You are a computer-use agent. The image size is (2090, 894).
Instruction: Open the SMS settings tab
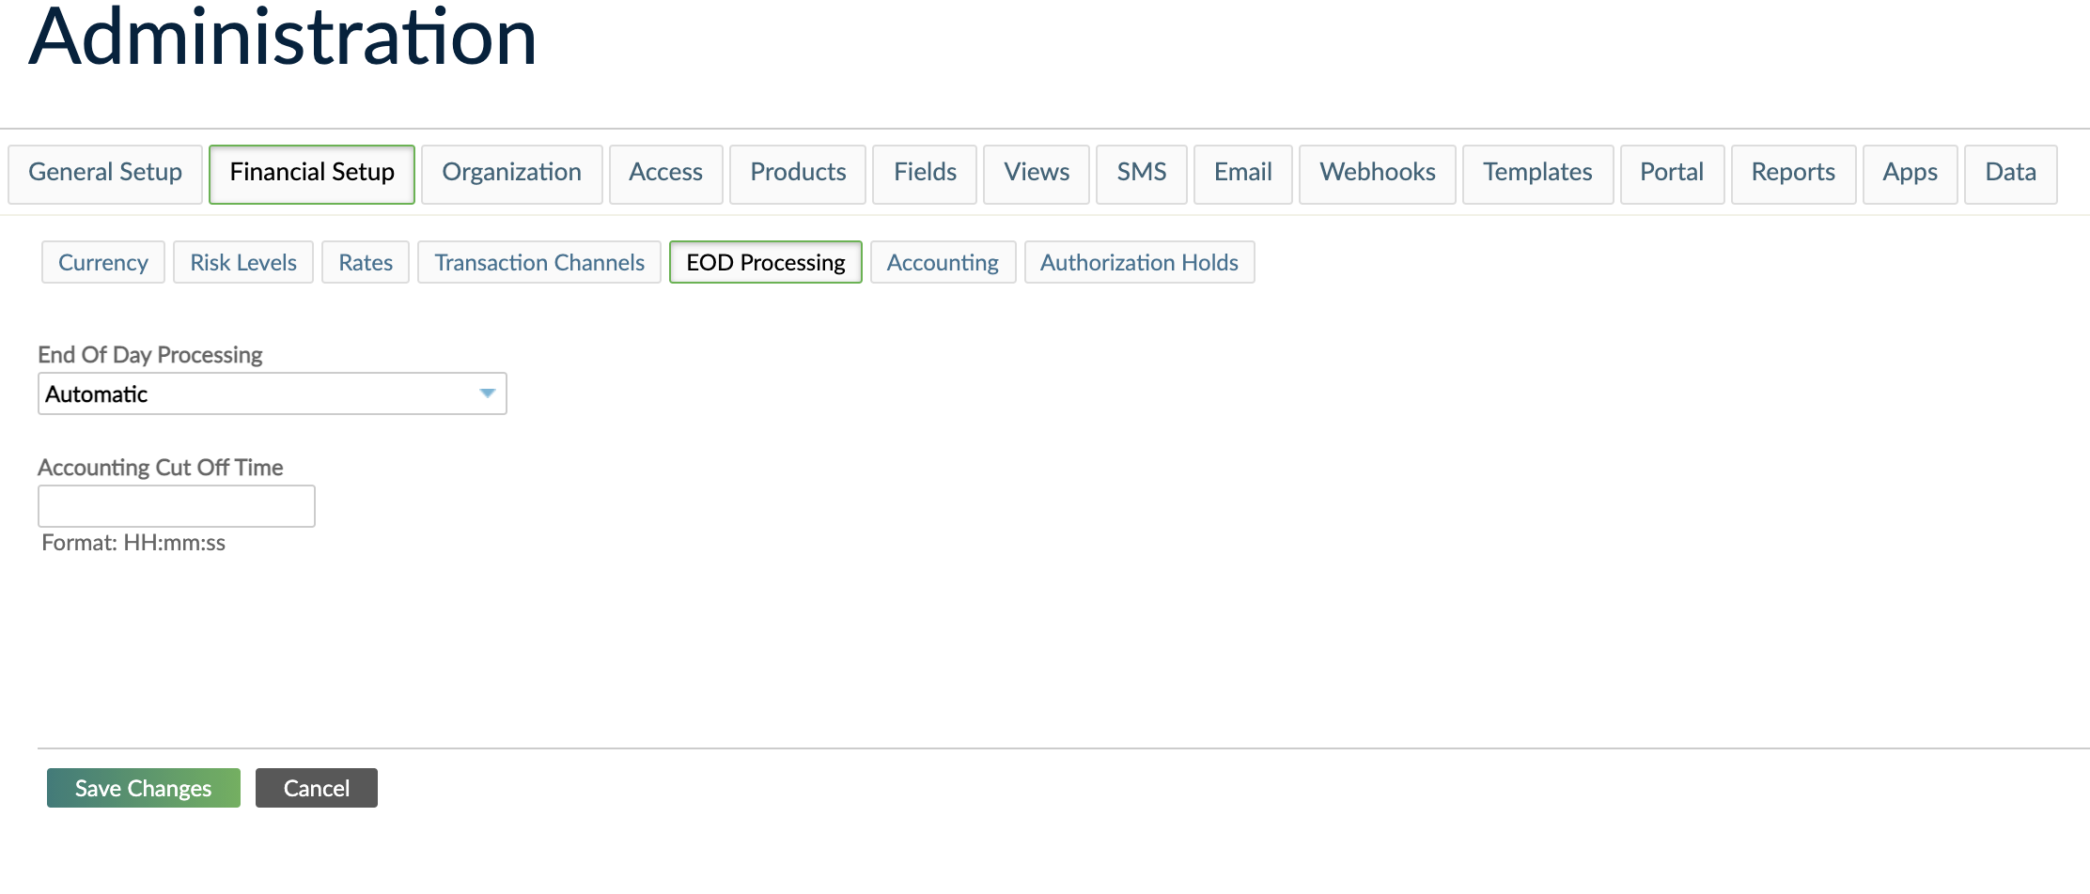pyautogui.click(x=1141, y=173)
